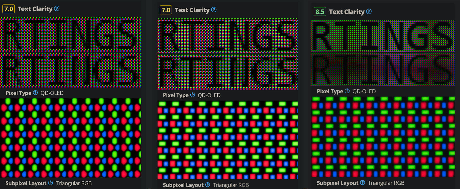
Task: Click the 7.0 score badge in left panel
Action: (x=8, y=9)
